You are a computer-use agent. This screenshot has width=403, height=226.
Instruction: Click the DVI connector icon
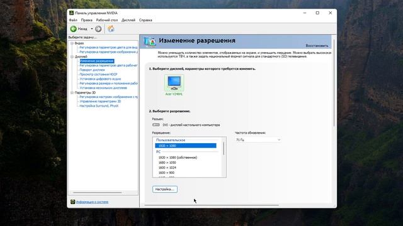tap(156, 125)
